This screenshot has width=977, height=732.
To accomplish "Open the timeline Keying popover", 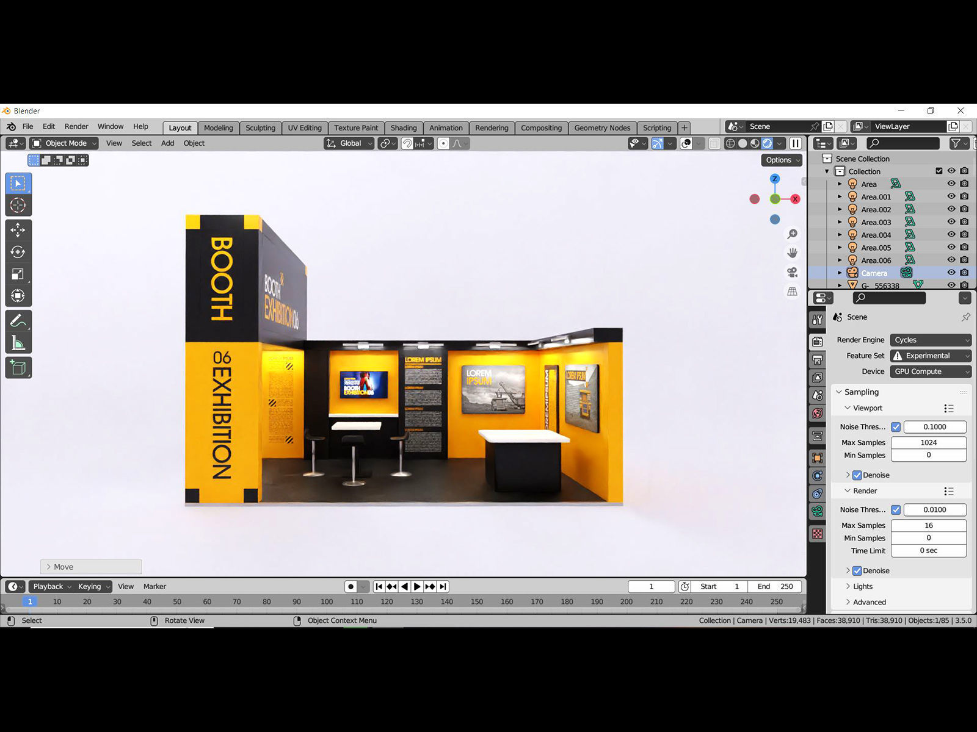I will tap(93, 586).
